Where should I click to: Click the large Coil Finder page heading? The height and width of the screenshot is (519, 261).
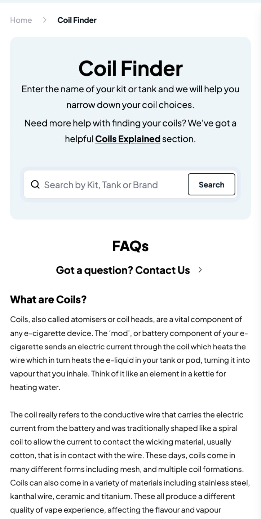[130, 68]
